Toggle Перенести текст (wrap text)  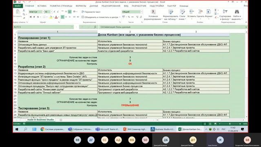(91, 12)
